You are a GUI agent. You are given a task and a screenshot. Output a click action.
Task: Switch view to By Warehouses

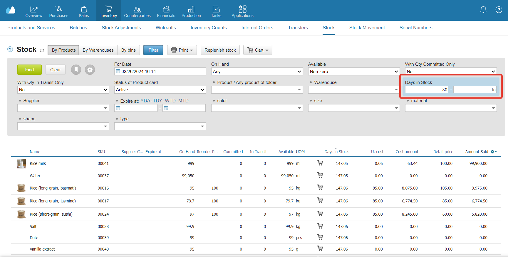tap(98, 50)
